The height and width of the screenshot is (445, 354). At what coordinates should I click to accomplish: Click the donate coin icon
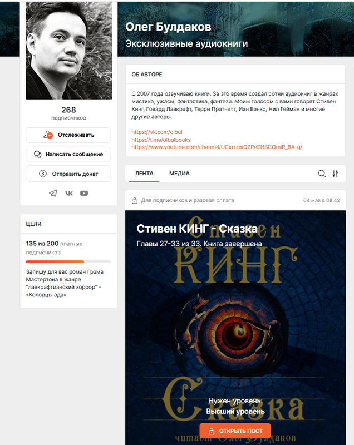pos(43,174)
